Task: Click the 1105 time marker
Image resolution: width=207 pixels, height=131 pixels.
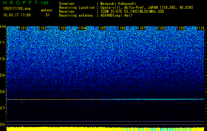Action: [x=102, y=28]
